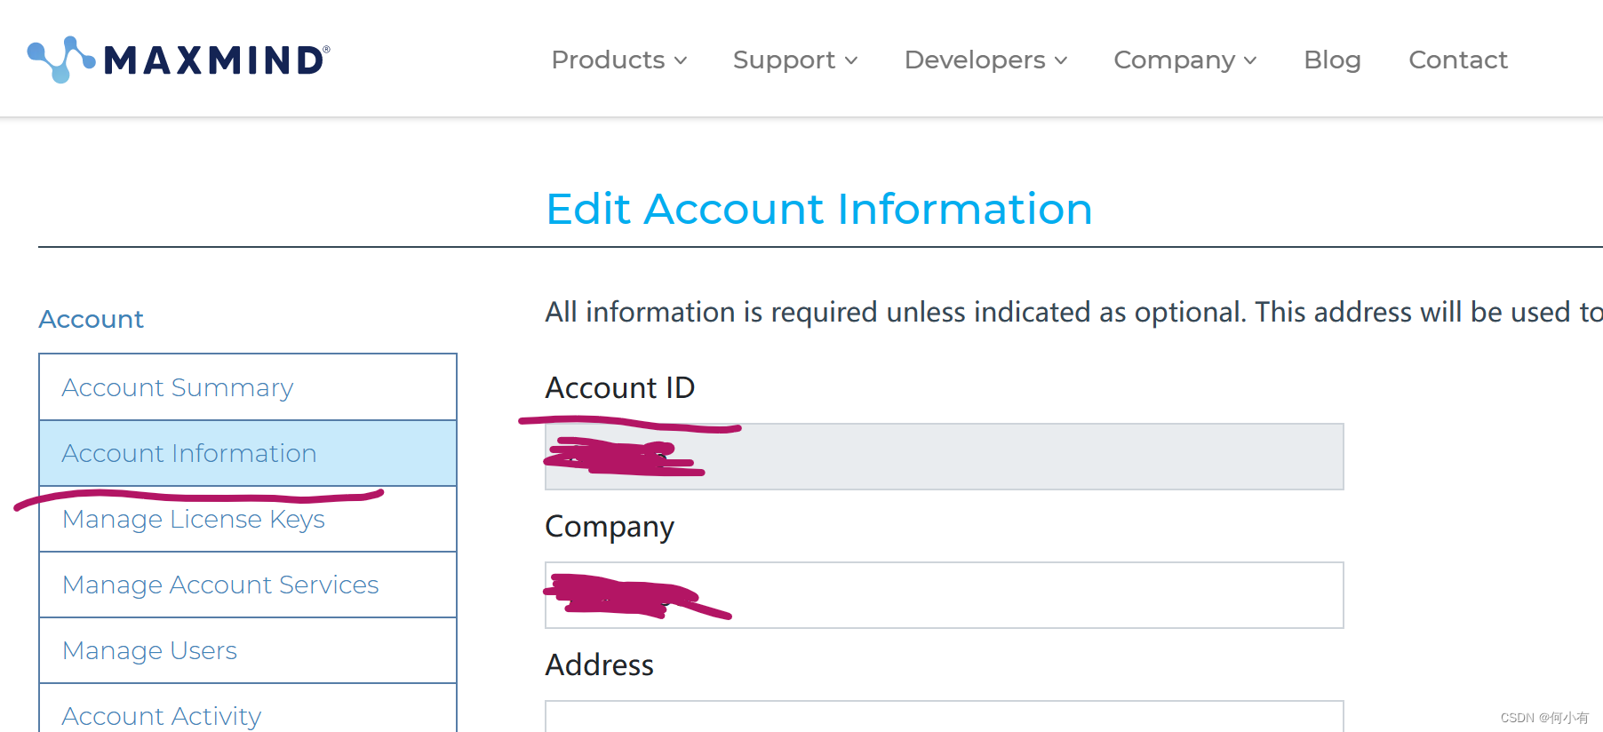
Task: Open the Developers menu
Action: pos(985,60)
